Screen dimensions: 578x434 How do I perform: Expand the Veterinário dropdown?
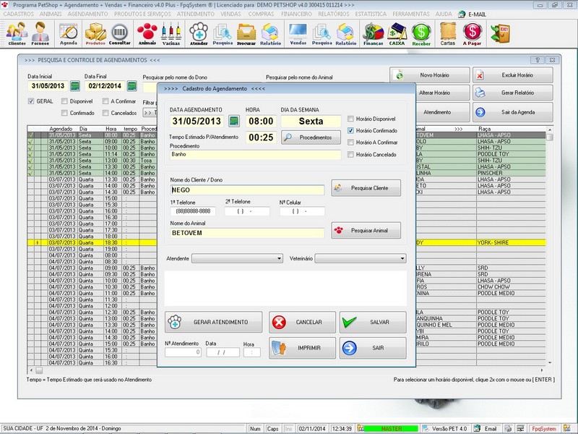coord(402,259)
